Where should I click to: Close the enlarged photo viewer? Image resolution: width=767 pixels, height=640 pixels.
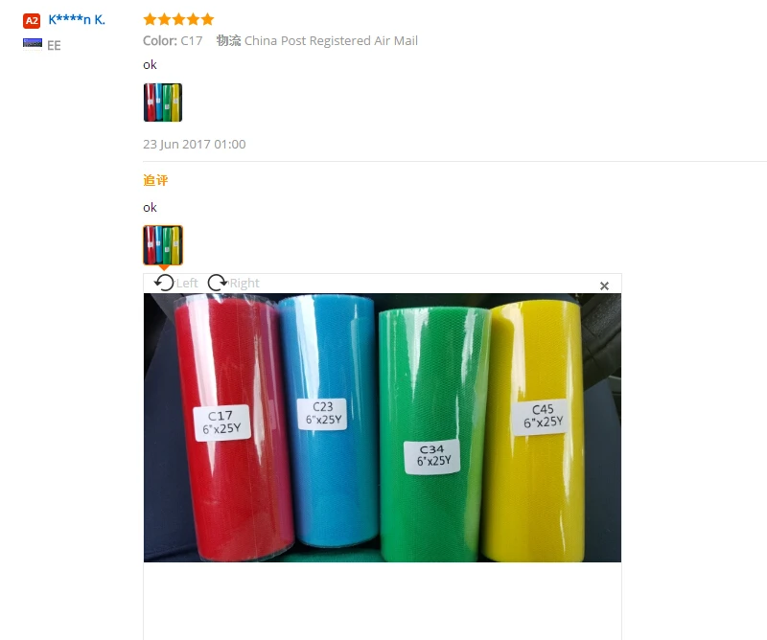pyautogui.click(x=604, y=286)
